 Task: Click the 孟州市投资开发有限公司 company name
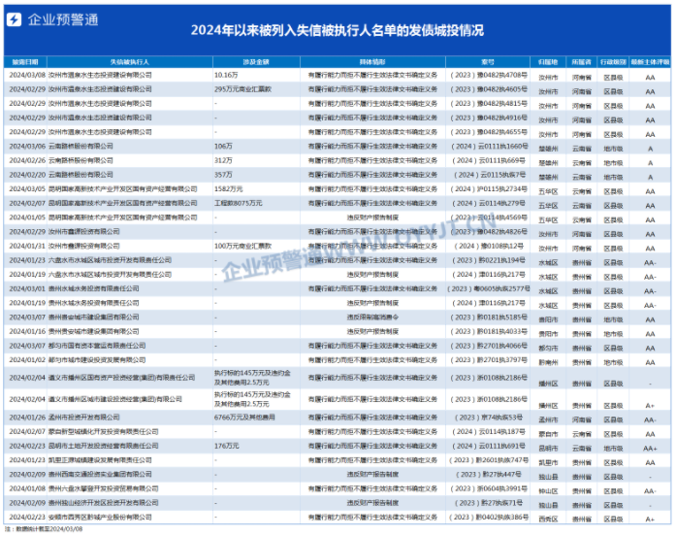[83, 418]
